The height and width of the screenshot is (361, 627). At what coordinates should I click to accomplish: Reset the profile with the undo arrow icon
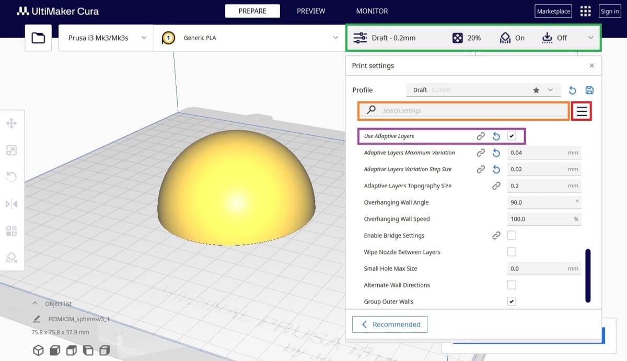pyautogui.click(x=573, y=90)
